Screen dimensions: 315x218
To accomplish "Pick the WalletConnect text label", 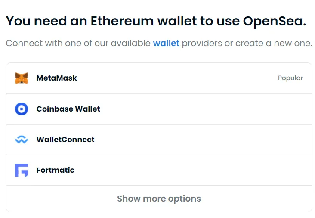I will (x=65, y=140).
